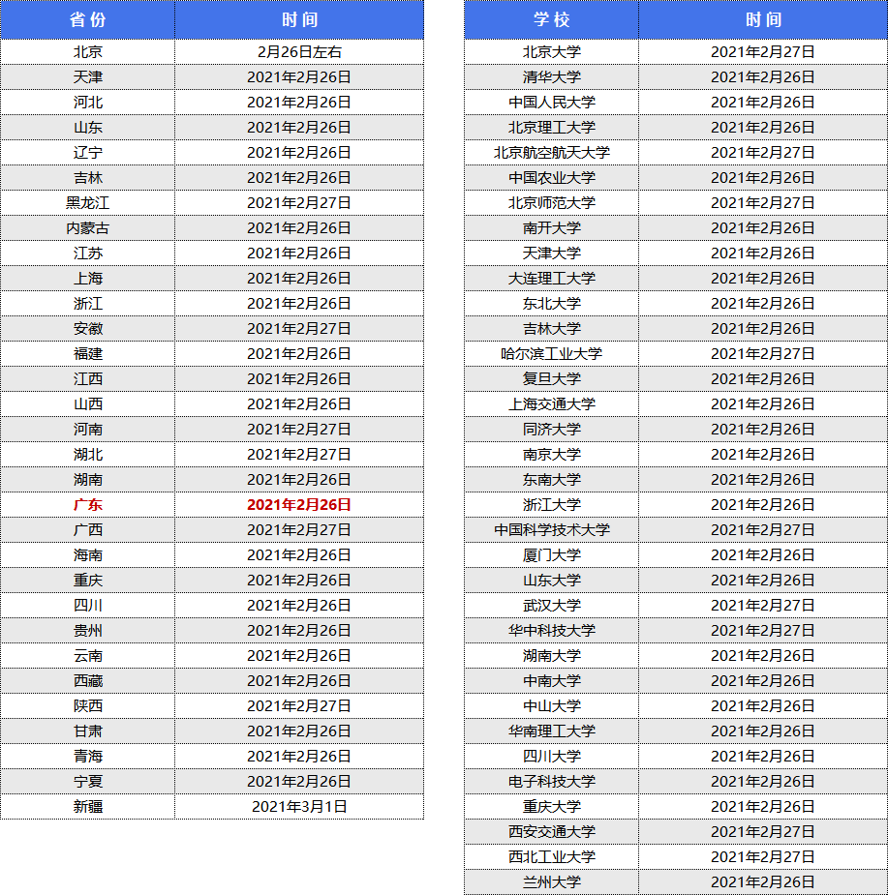Click the 兰州大学 cell
This screenshot has width=888, height=895.
[x=551, y=881]
